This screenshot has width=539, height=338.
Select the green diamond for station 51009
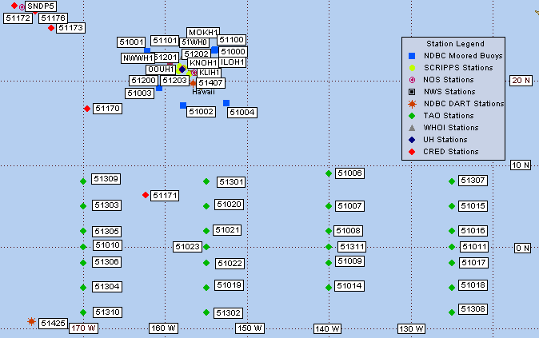(x=329, y=263)
